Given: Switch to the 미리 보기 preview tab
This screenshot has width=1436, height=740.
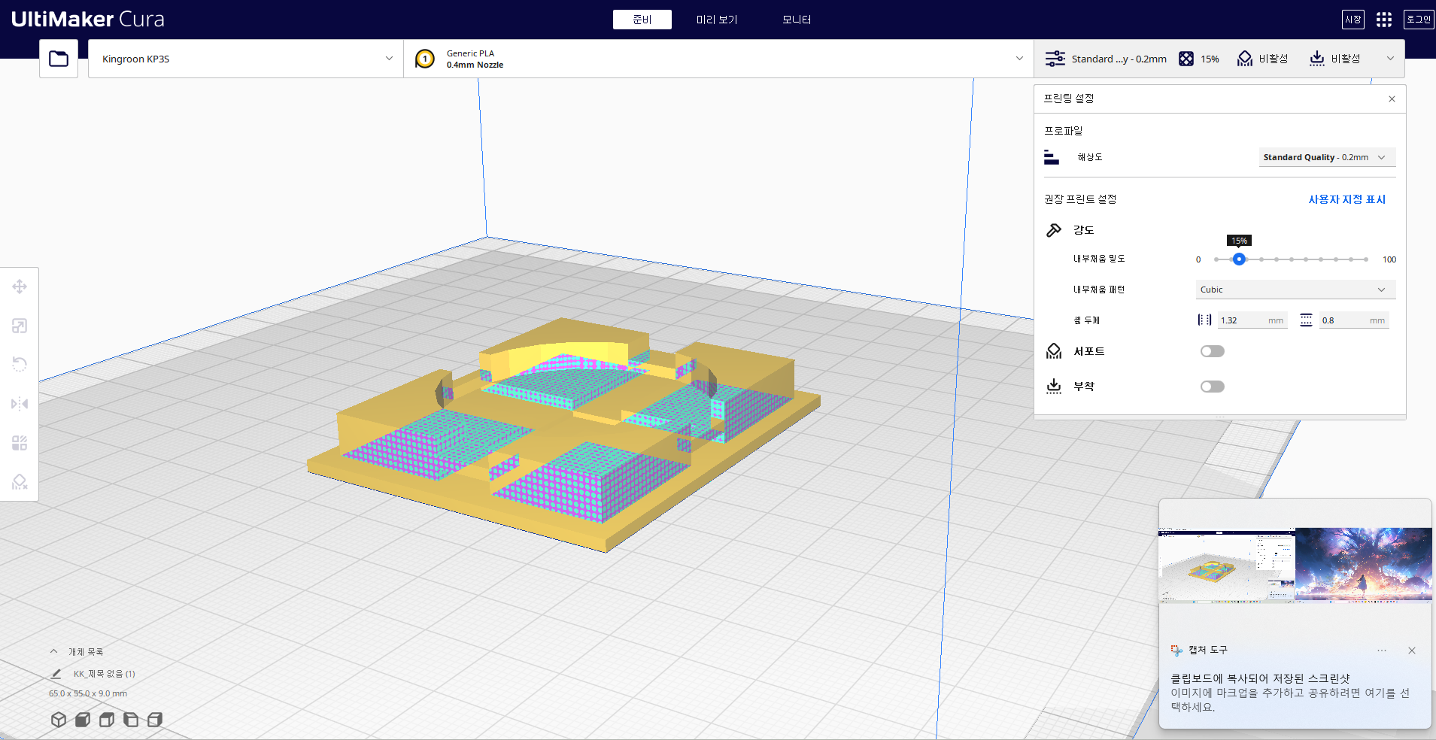Looking at the screenshot, I should pos(717,20).
